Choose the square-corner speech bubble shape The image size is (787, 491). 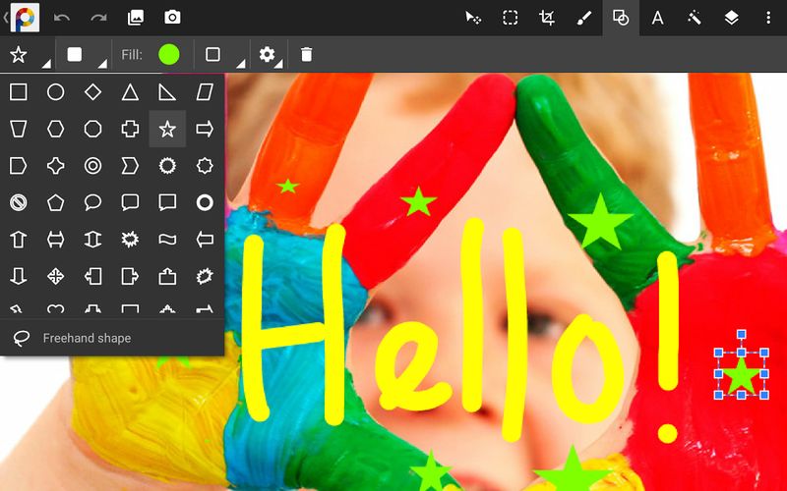coord(167,202)
